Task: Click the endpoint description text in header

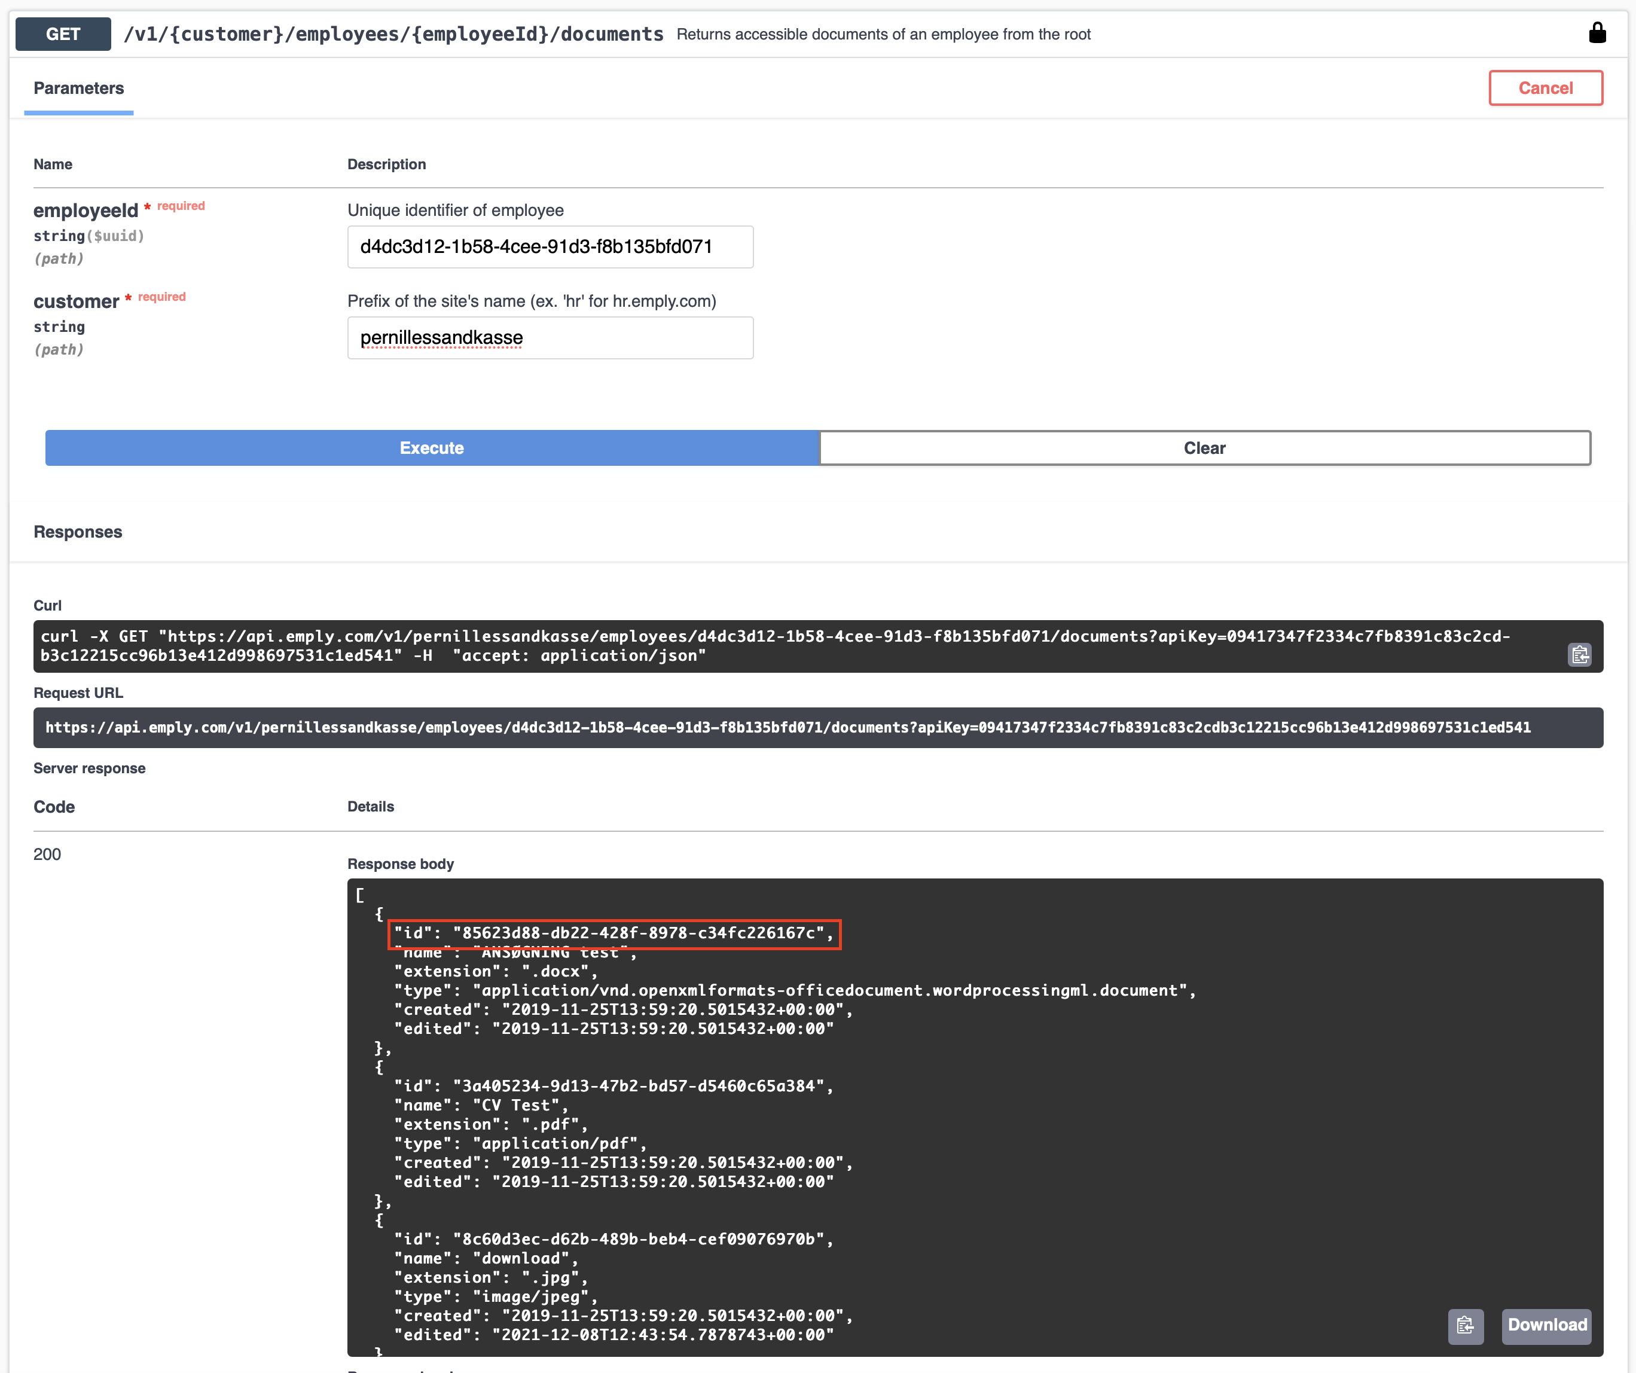Action: click(883, 34)
